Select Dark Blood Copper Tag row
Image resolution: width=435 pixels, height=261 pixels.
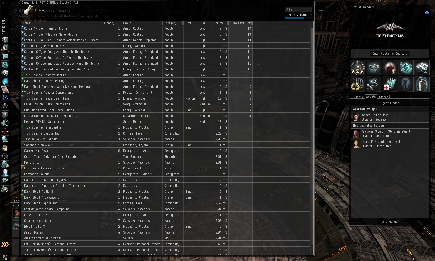pos(166,203)
